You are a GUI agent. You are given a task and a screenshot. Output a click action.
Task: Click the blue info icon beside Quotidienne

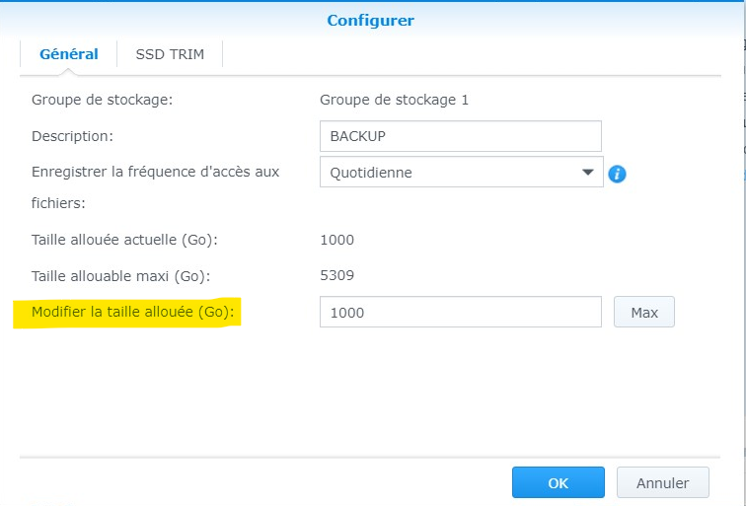point(617,174)
